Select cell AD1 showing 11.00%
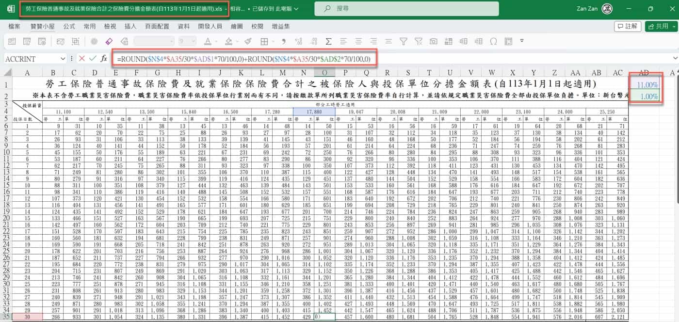The height and width of the screenshot is (322, 679). coord(644,84)
